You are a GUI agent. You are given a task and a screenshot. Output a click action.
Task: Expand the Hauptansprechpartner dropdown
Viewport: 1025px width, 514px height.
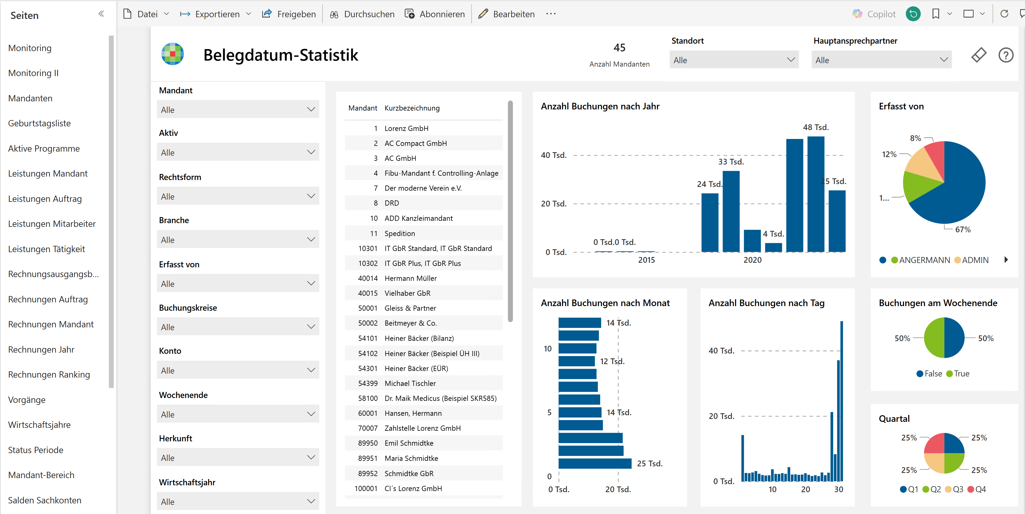click(881, 60)
